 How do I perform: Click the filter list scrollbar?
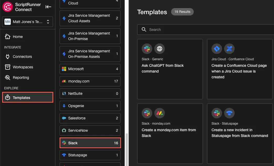(x=127, y=150)
